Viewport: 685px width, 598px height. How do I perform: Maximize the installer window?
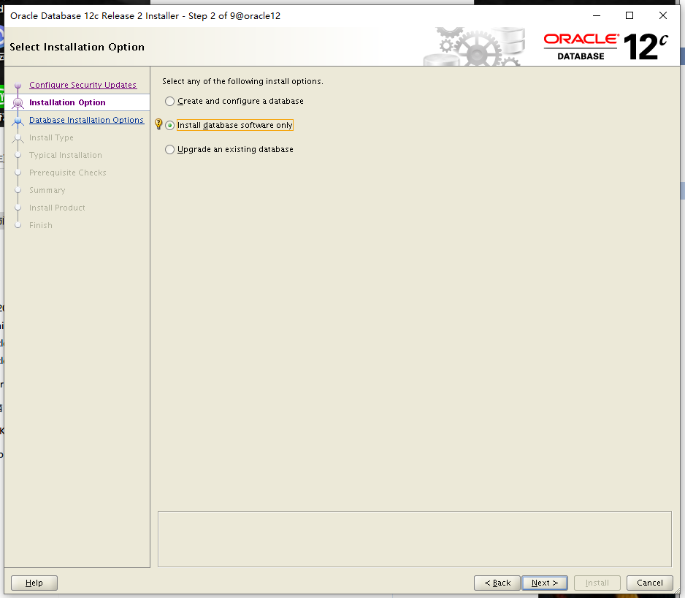coord(629,16)
